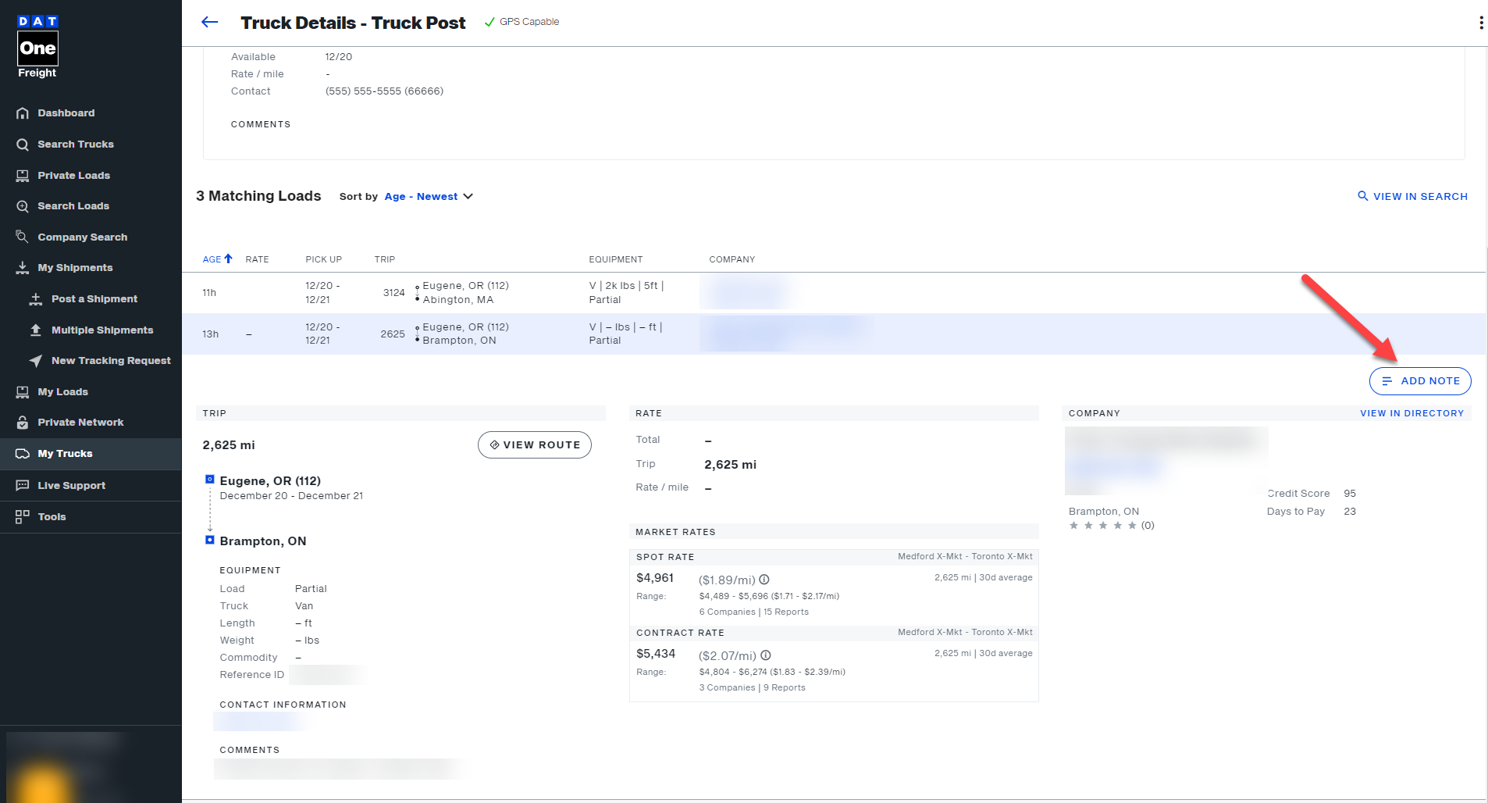The width and height of the screenshot is (1488, 803).
Task: Click the Live Support chat icon
Action: [23, 486]
